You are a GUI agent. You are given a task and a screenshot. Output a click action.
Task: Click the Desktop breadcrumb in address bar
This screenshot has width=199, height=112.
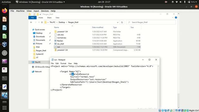pos(62,22)
